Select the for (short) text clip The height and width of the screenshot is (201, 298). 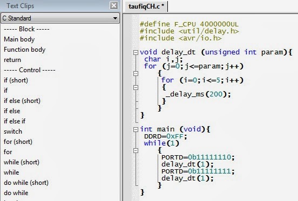[18, 142]
